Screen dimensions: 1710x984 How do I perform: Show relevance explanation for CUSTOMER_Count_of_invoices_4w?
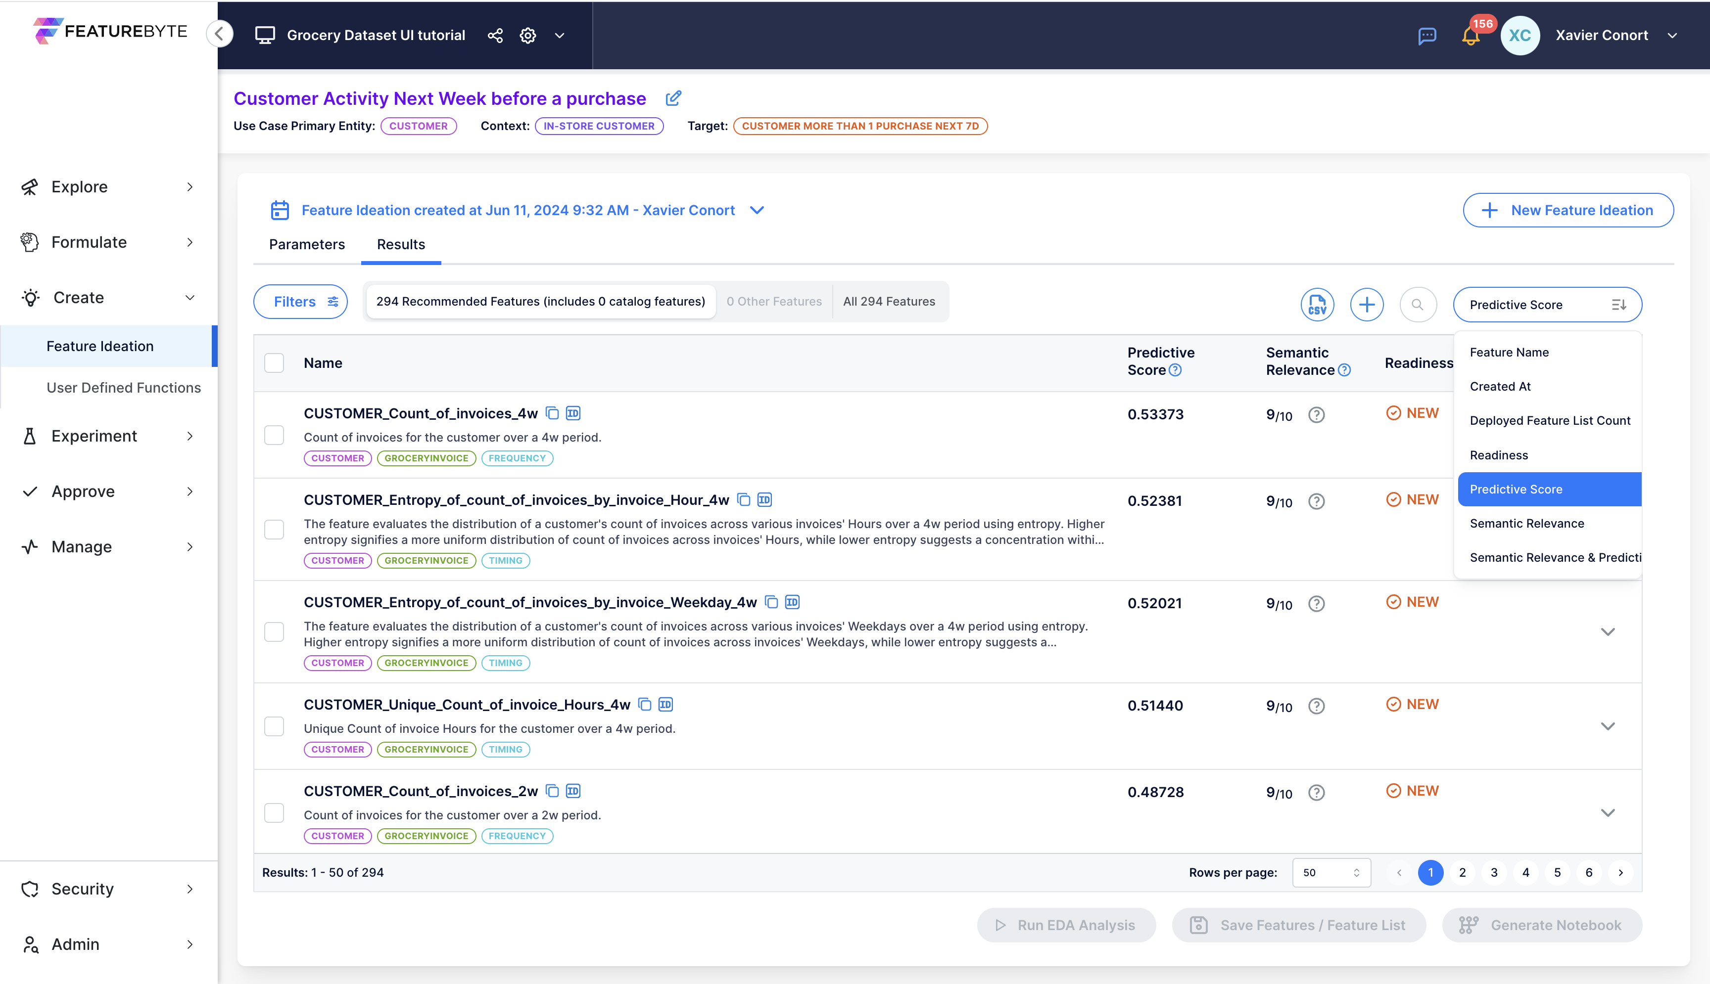tap(1316, 414)
